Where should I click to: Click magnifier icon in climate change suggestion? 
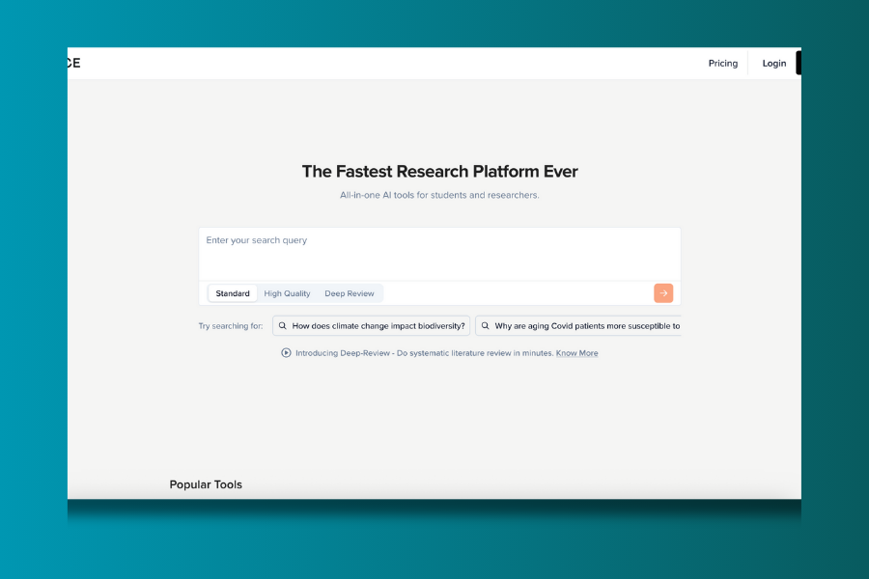(x=283, y=326)
